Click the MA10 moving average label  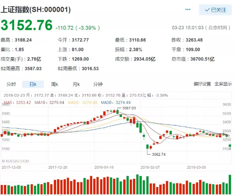(49, 102)
